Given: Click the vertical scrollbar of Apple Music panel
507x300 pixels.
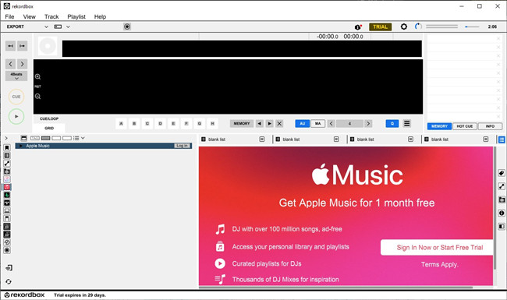Looking at the screenshot, I should coord(495,207).
